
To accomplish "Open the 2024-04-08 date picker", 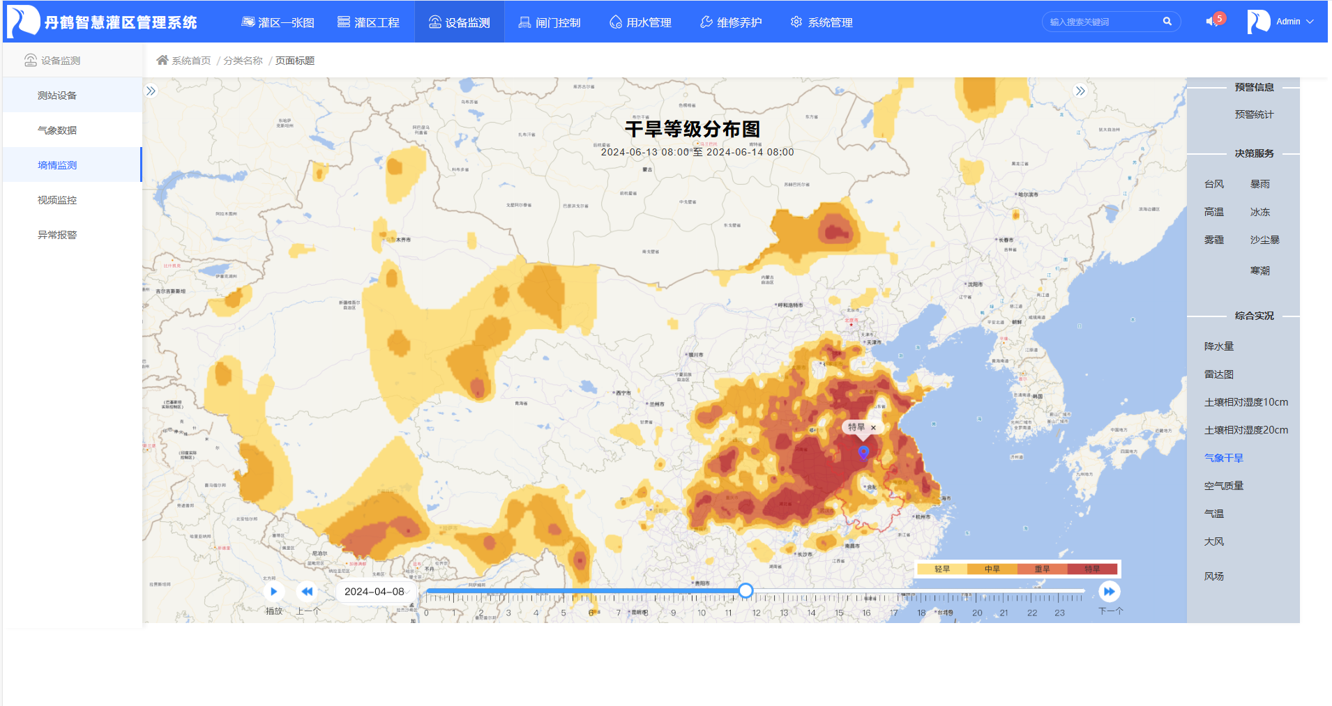I will tap(376, 592).
